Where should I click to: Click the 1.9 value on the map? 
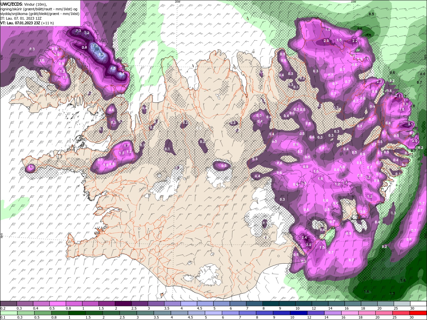pyautogui.click(x=405, y=104)
